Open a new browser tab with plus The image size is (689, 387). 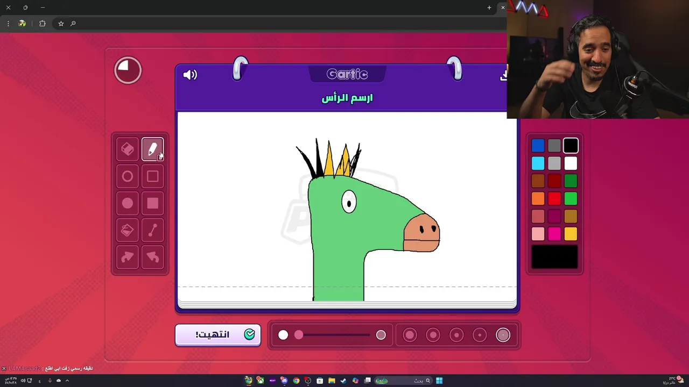(489, 8)
